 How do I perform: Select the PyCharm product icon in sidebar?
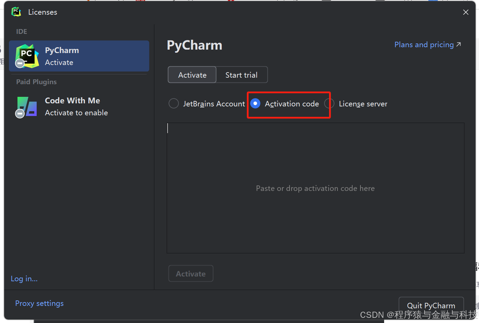coord(27,56)
